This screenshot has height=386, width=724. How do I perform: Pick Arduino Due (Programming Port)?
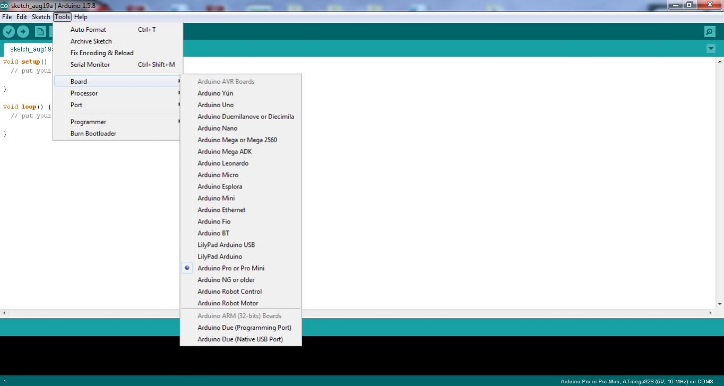click(x=244, y=328)
